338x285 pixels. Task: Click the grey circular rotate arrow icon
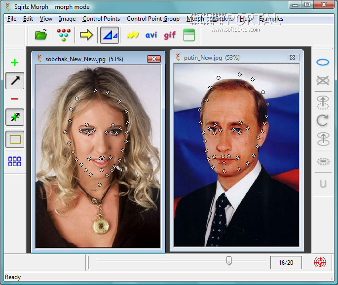(323, 120)
